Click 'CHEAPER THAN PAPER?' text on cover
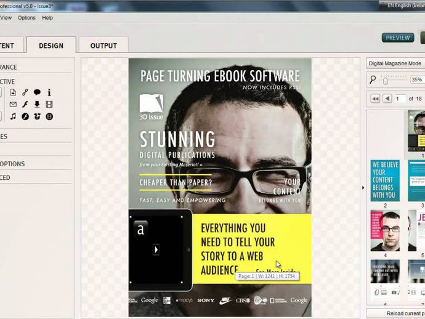The height and width of the screenshot is (319, 425). [176, 182]
